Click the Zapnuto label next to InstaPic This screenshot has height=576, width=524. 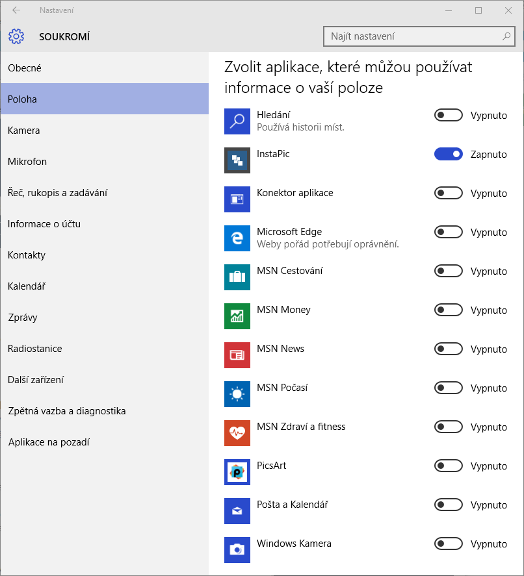[x=489, y=155]
